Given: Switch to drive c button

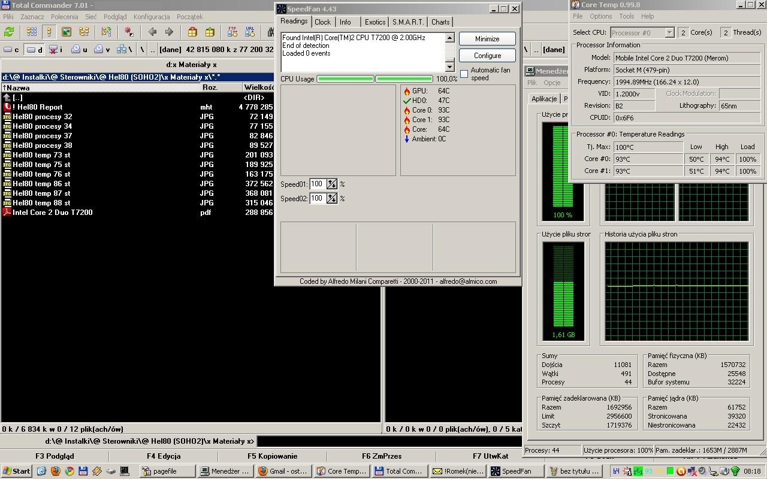Looking at the screenshot, I should pyautogui.click(x=12, y=50).
